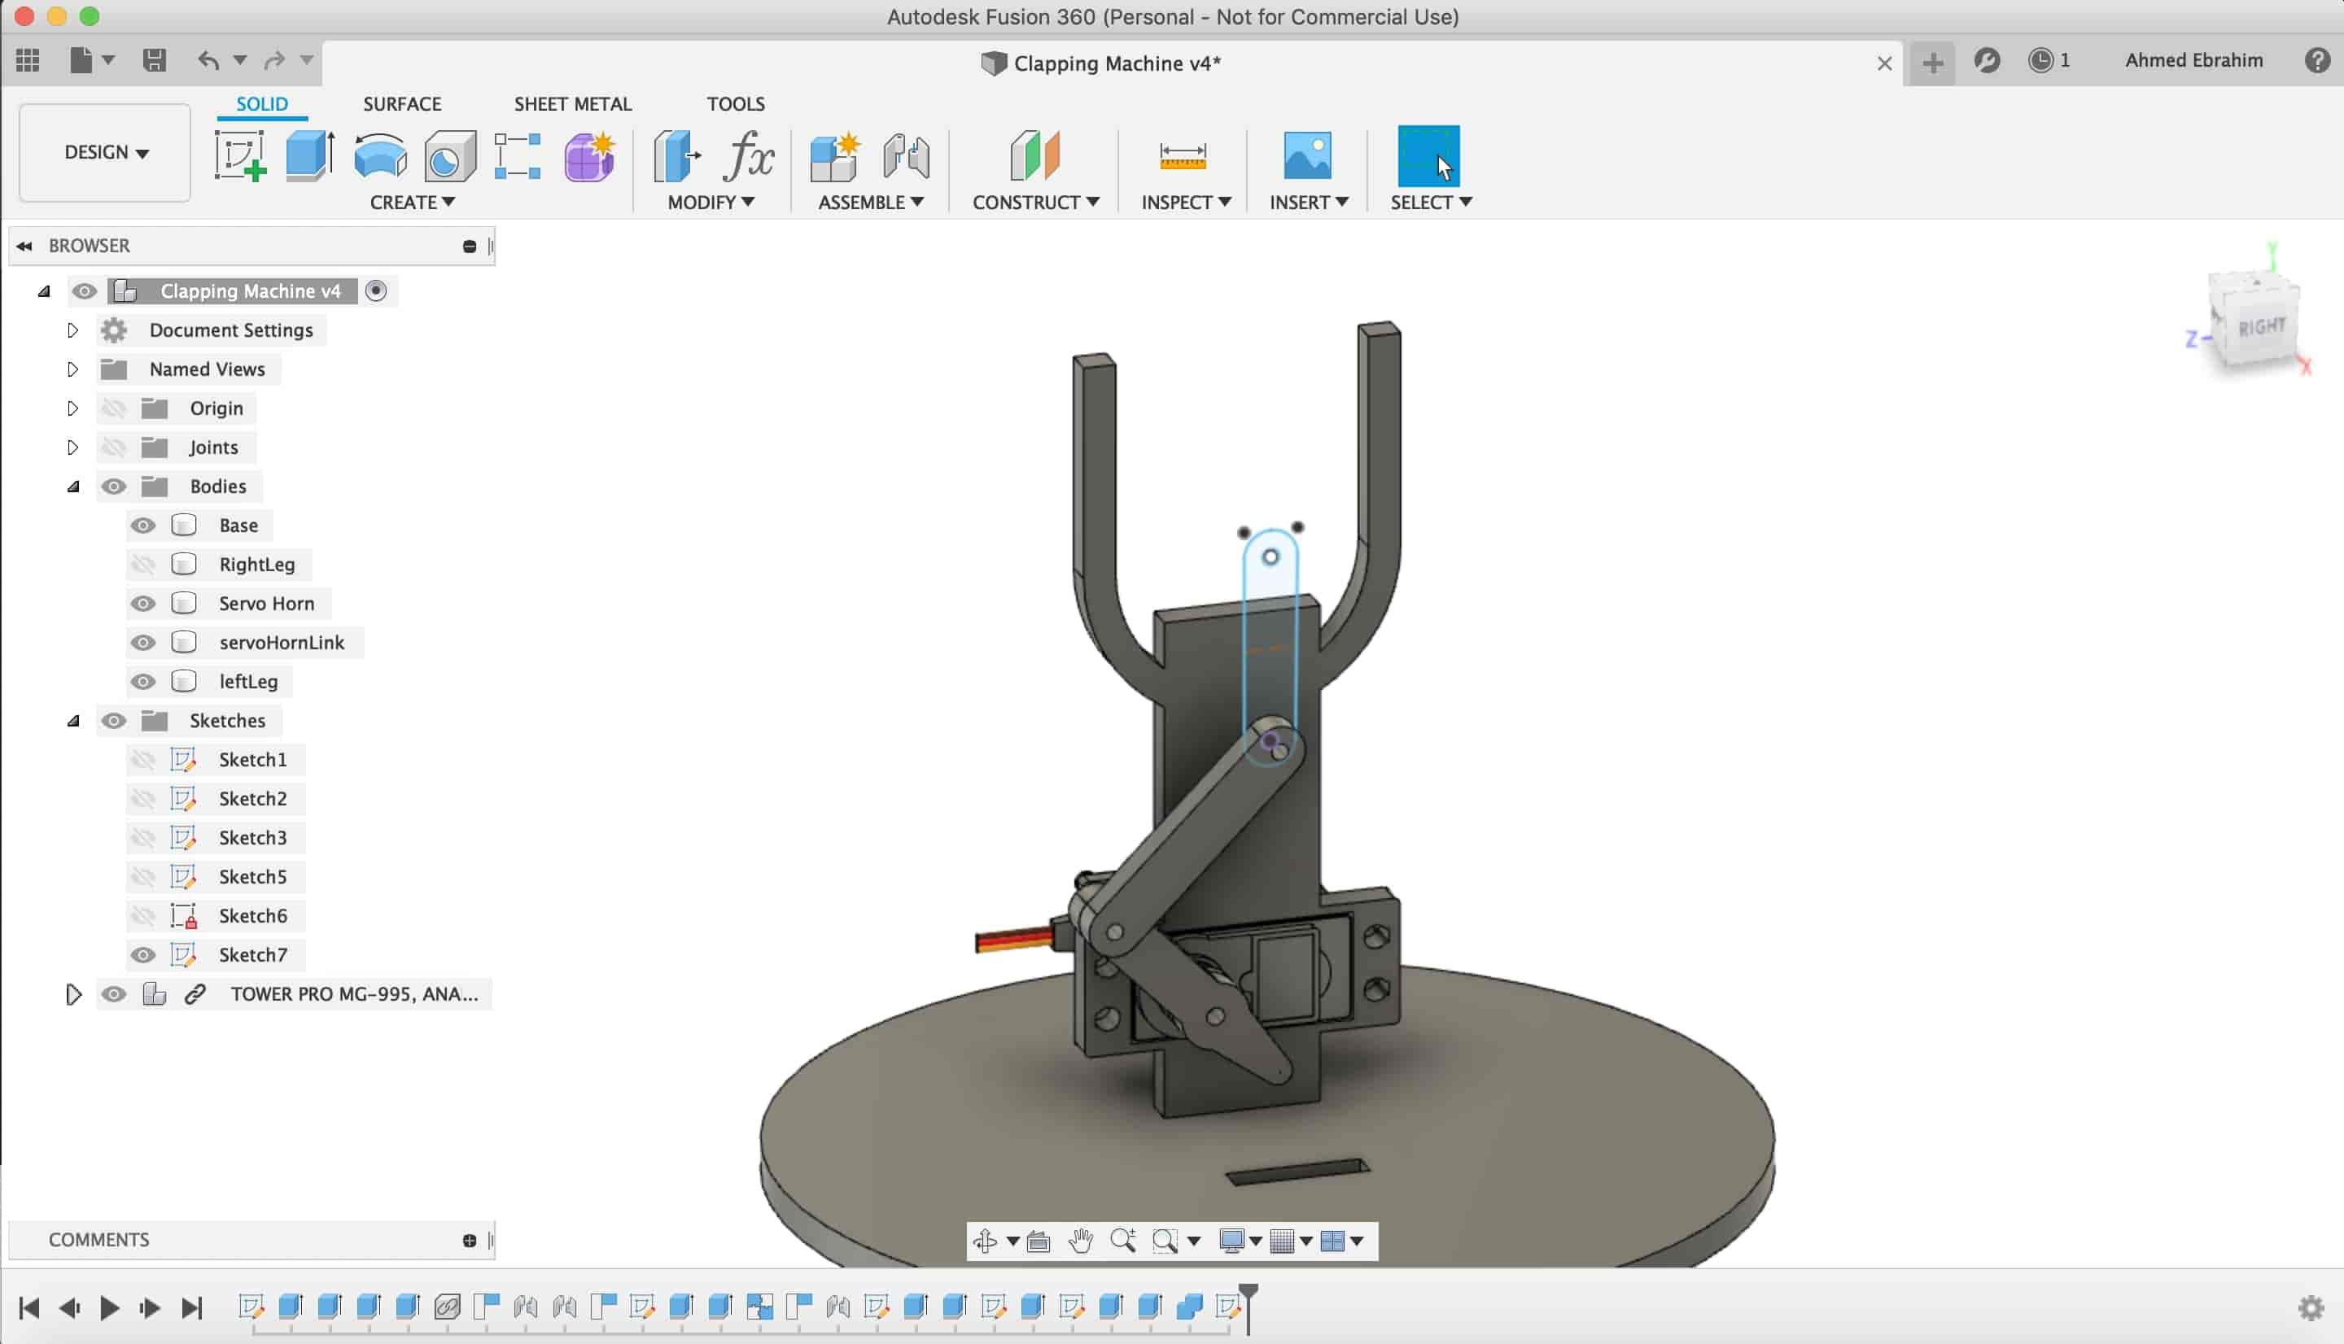Open the ASSEMBLE menu
2344x1344 pixels.
[871, 202]
